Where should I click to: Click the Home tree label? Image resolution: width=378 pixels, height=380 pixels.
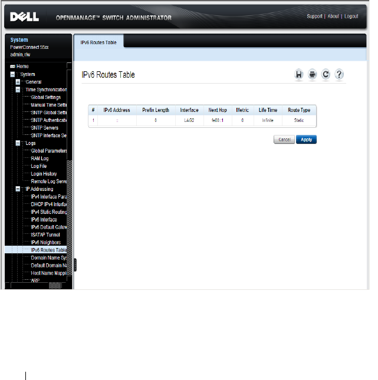click(x=22, y=67)
